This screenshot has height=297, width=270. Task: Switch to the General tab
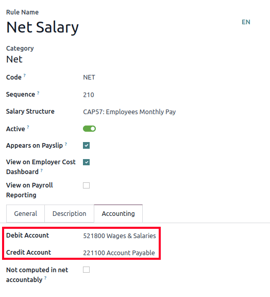pyautogui.click(x=26, y=213)
